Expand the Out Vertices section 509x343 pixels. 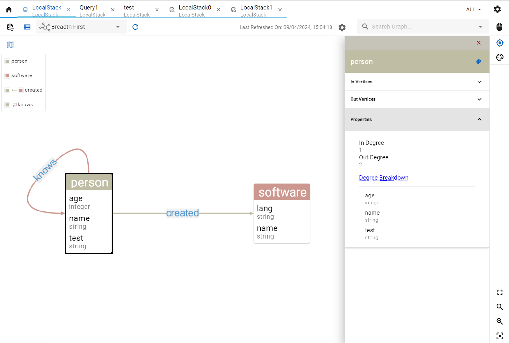[479, 99]
